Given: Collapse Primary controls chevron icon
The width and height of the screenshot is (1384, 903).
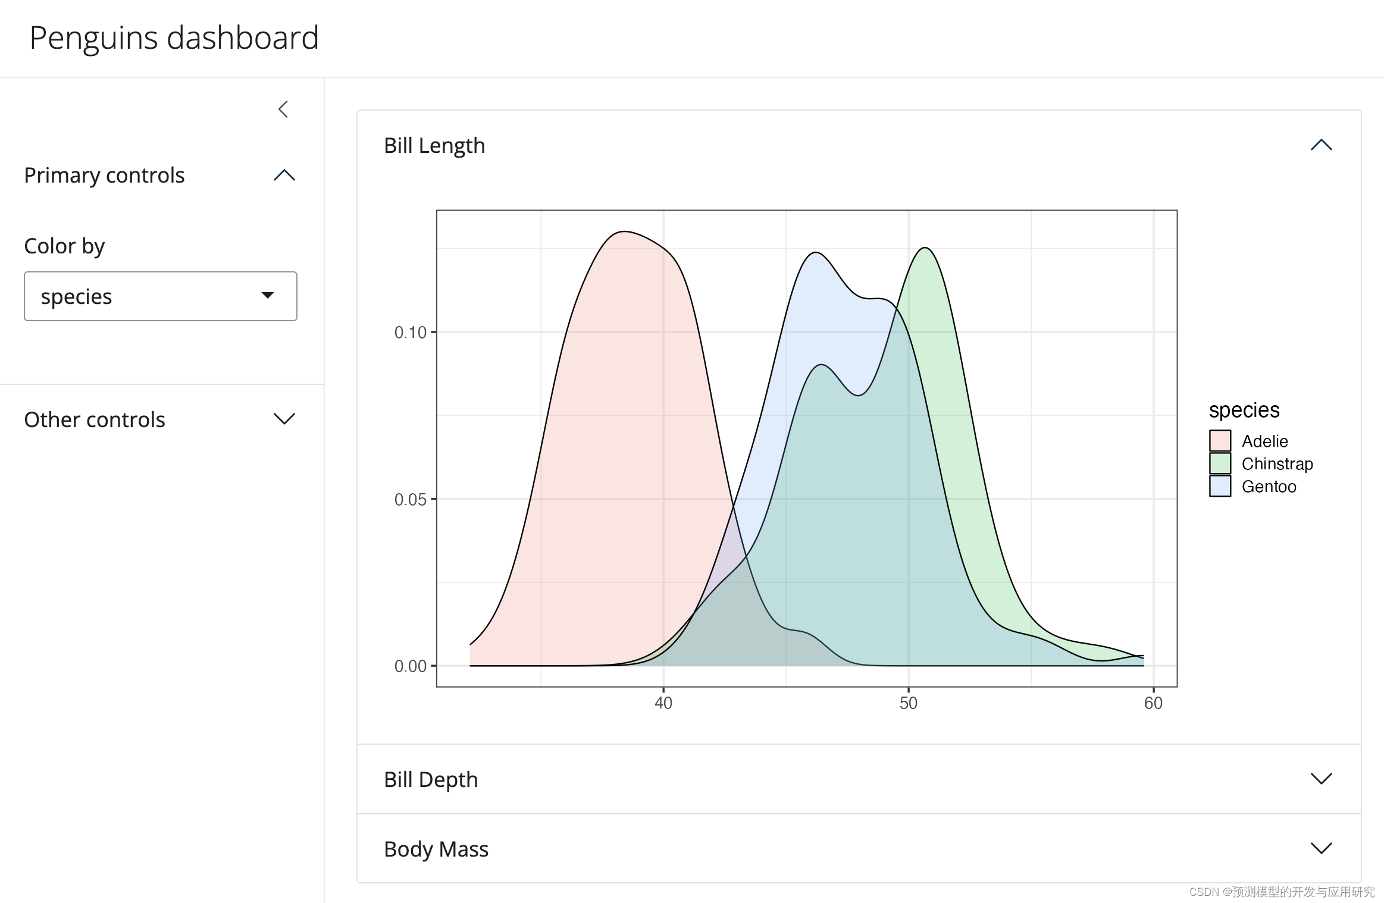Looking at the screenshot, I should [284, 175].
